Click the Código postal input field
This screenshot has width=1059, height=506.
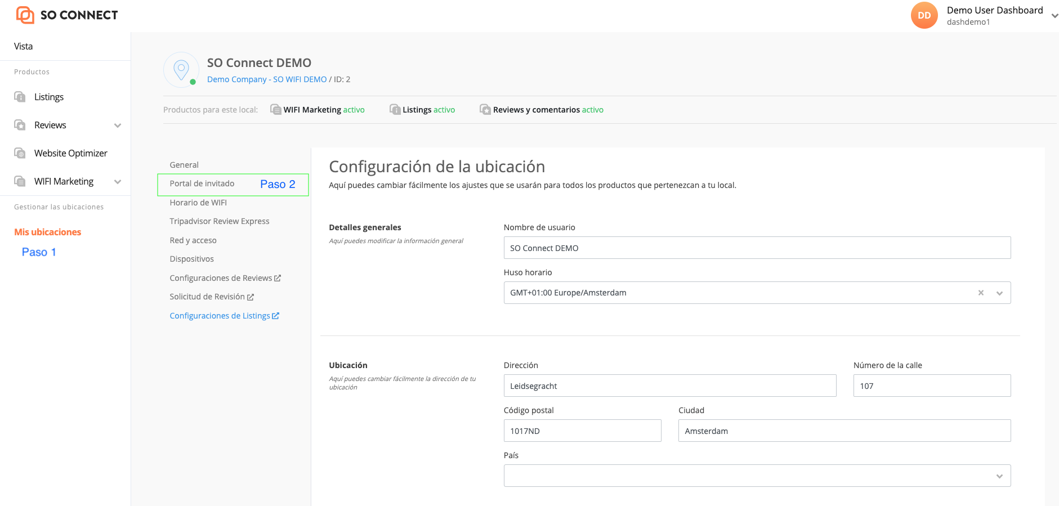tap(583, 431)
